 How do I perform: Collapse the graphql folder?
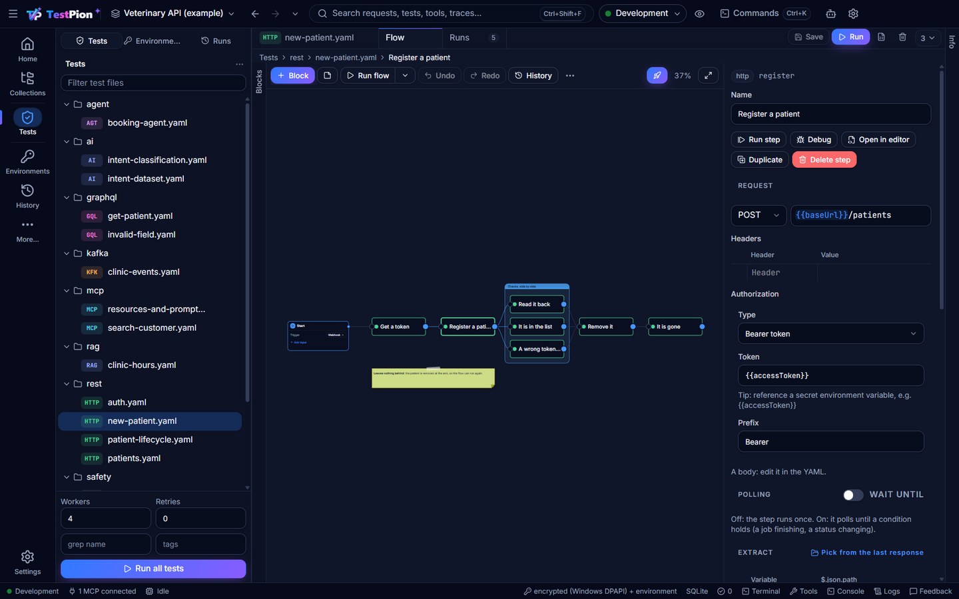67,197
